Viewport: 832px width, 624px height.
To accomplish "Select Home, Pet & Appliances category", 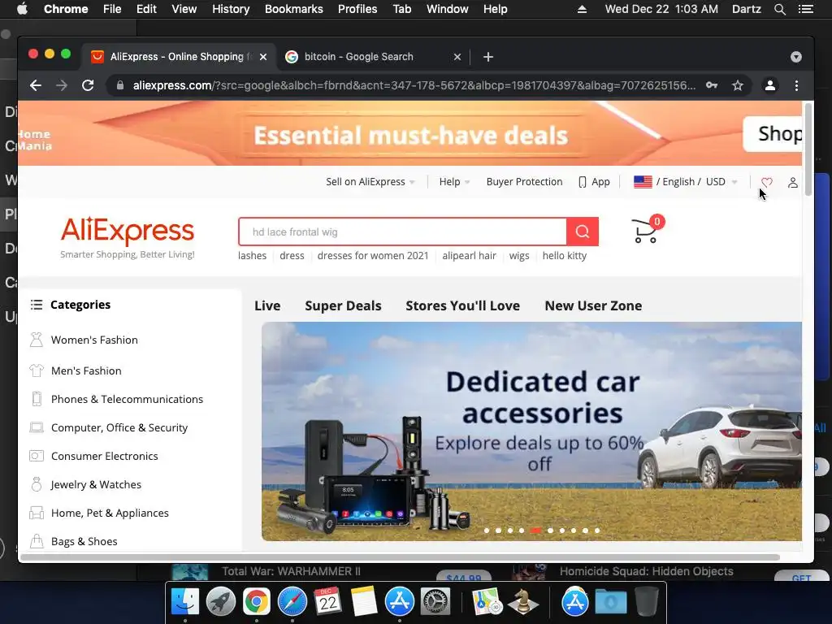I will pyautogui.click(x=110, y=513).
